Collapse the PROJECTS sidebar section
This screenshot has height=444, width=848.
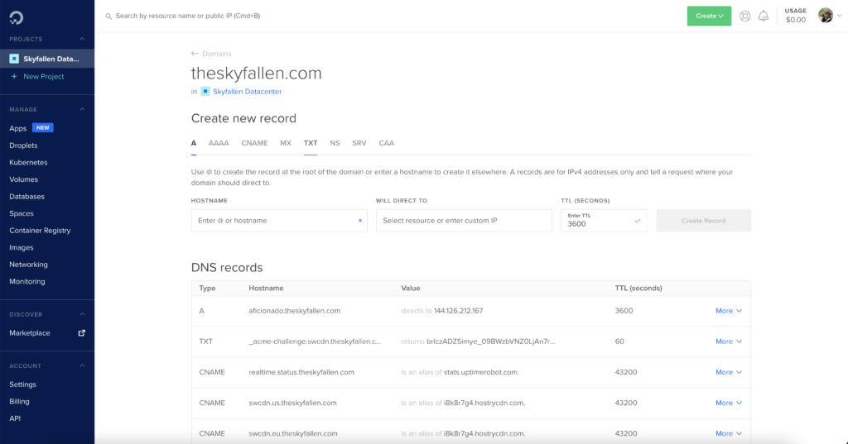[x=82, y=39]
